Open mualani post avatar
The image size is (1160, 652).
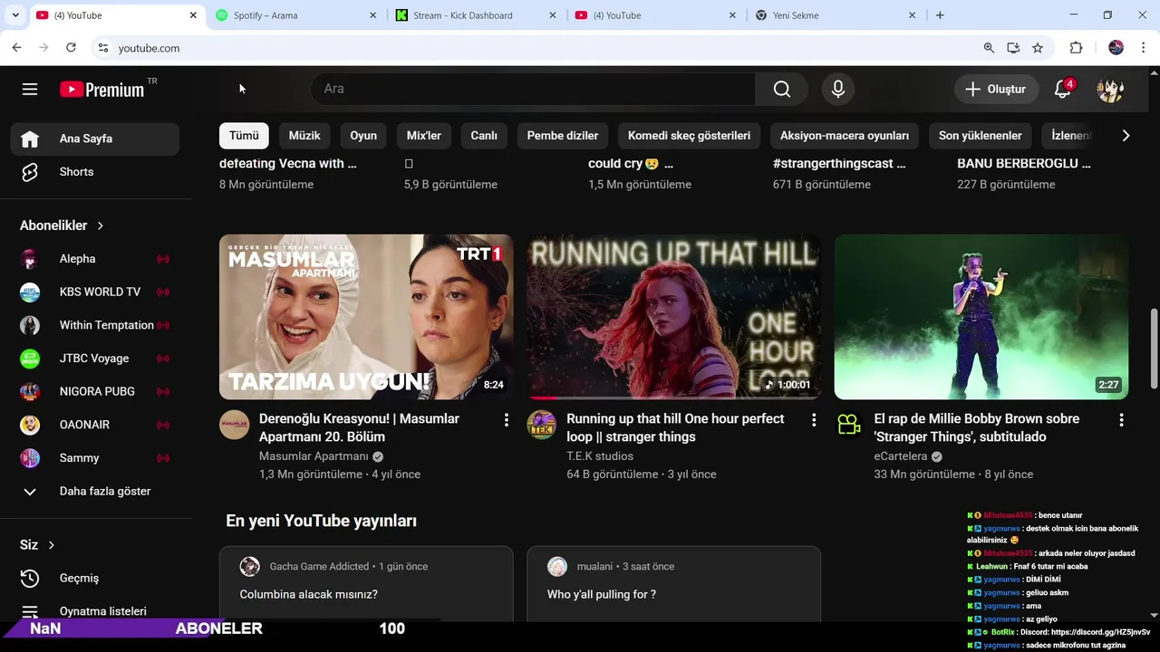pos(557,567)
